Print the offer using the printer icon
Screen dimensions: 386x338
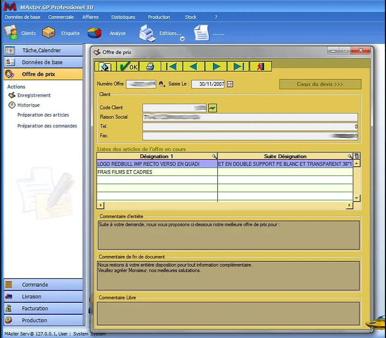coord(150,66)
